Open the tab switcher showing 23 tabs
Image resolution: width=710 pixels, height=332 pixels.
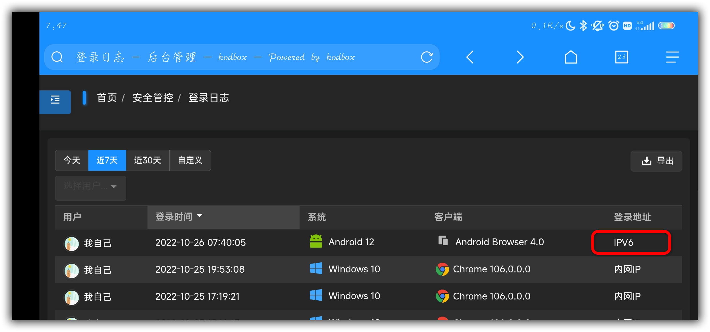tap(621, 57)
